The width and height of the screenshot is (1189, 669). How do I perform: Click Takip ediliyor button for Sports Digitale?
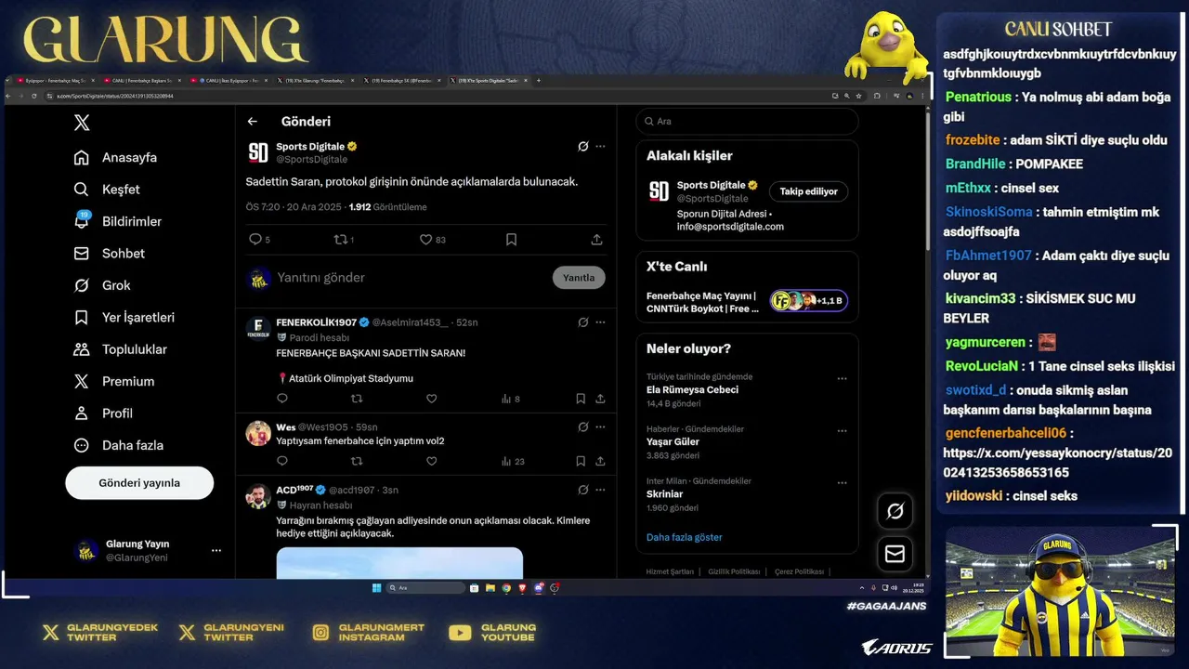pyautogui.click(x=808, y=191)
